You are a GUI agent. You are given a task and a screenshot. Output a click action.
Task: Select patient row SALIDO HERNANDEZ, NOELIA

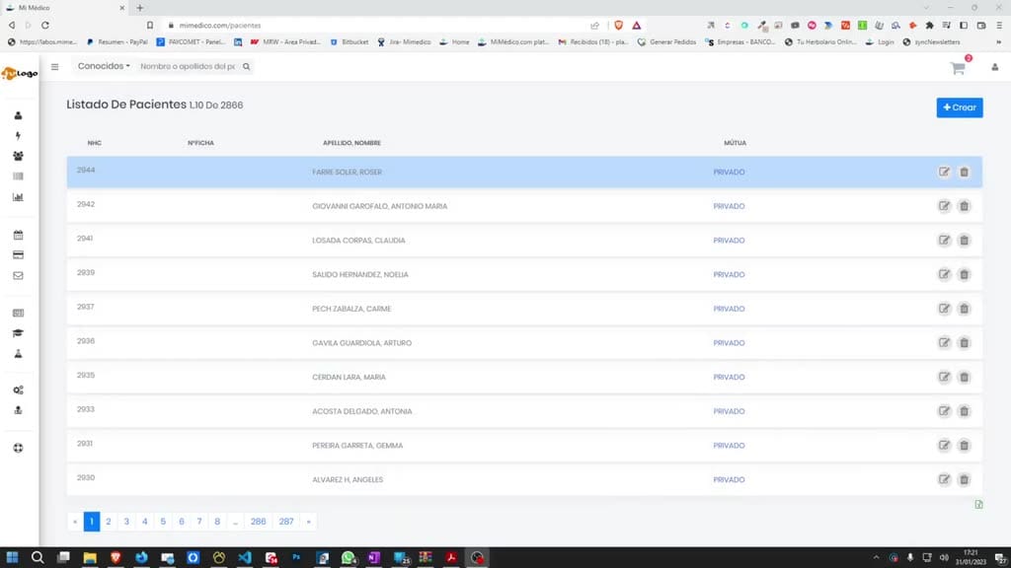click(524, 274)
